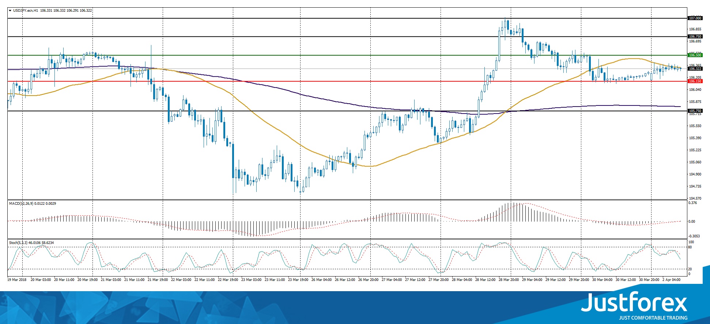Click the 104.570 price scale value
The height and width of the screenshot is (324, 710).
pyautogui.click(x=695, y=198)
